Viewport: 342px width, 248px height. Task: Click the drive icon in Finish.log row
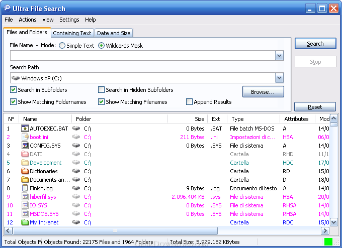[76, 188]
